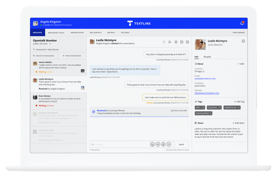
Task: Remove the VIPs tag
Action: 204,108
